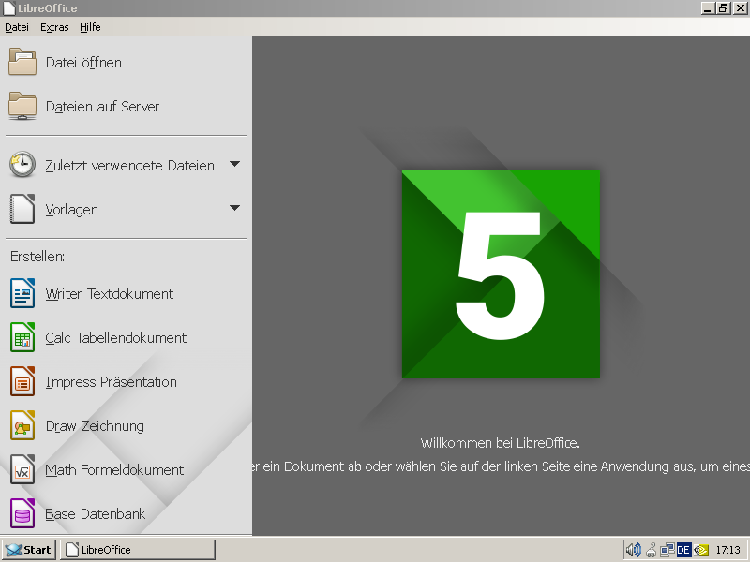Click the safely remove hardware tray icon

[x=651, y=550]
